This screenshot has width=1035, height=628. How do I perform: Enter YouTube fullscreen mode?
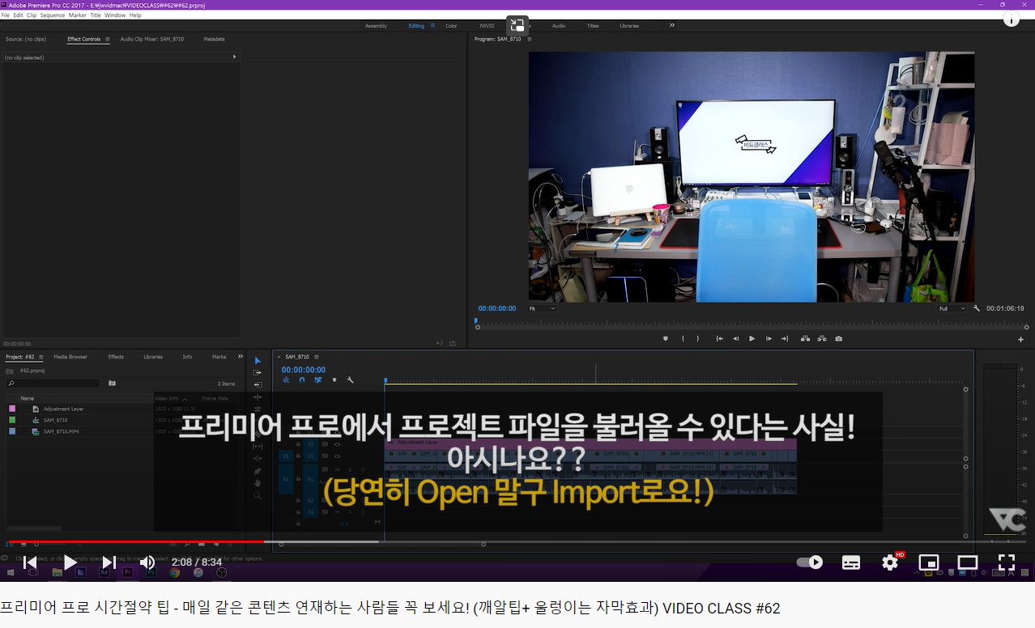point(1007,562)
